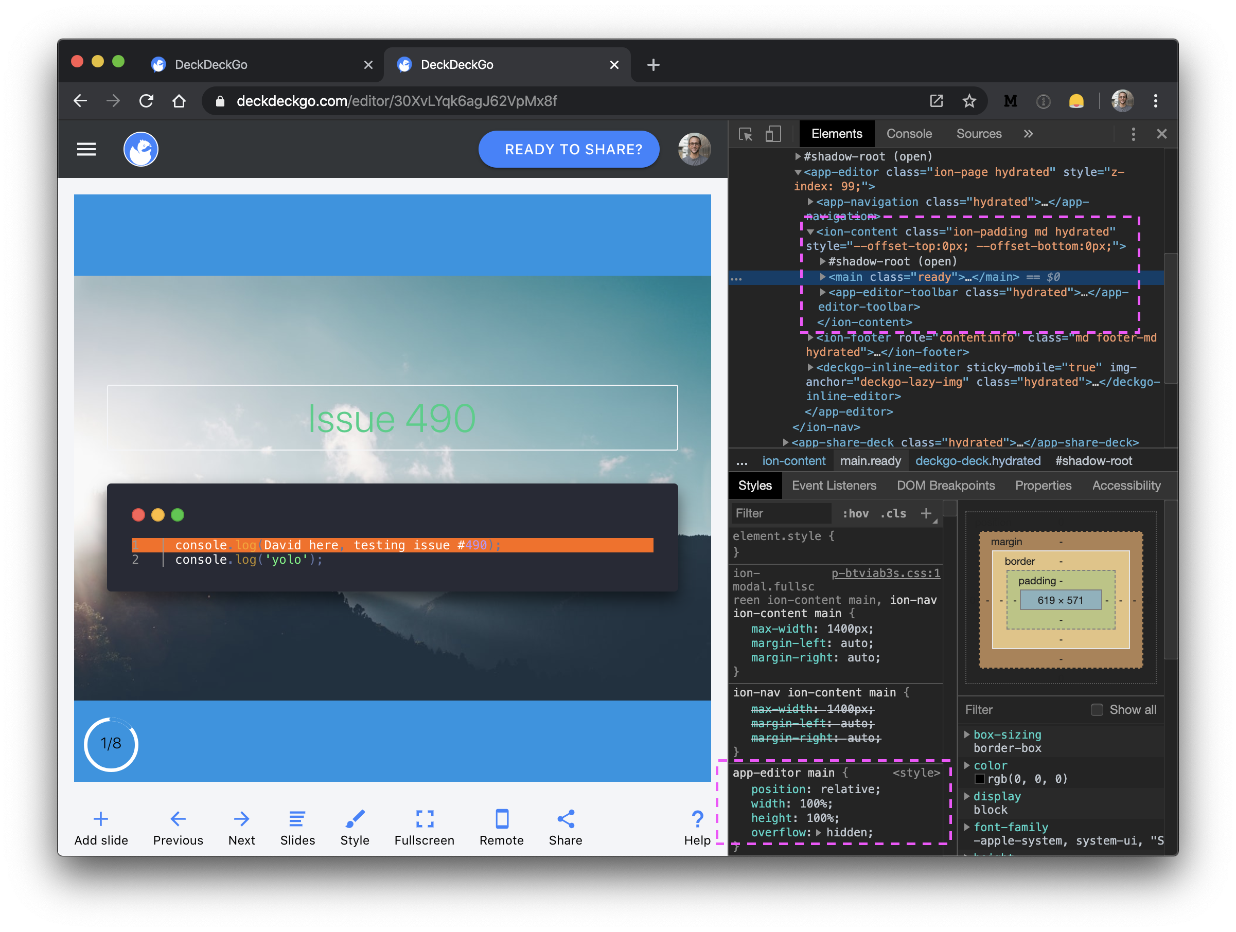Click the Styles Filter input field

tap(780, 513)
